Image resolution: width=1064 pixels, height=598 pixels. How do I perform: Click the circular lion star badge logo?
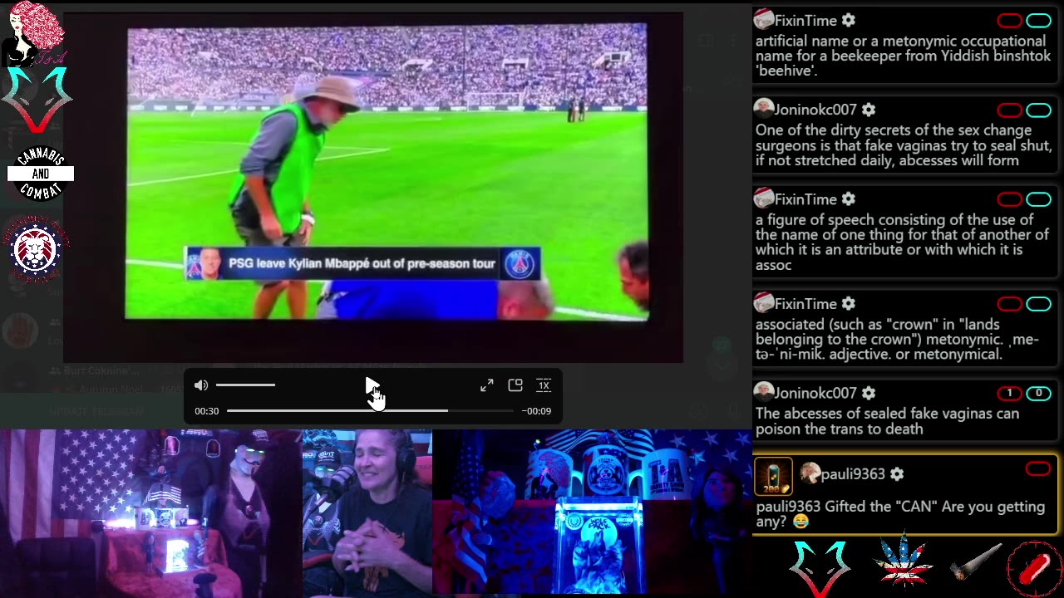35,248
